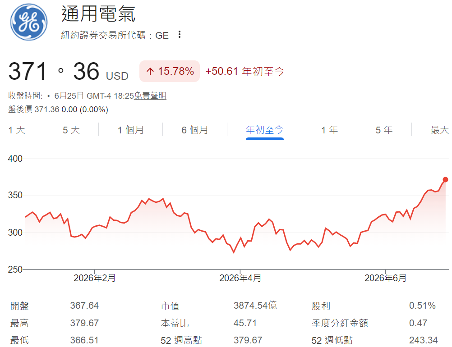Click the red endpoint marker on chart
452x347 pixels.
445,180
